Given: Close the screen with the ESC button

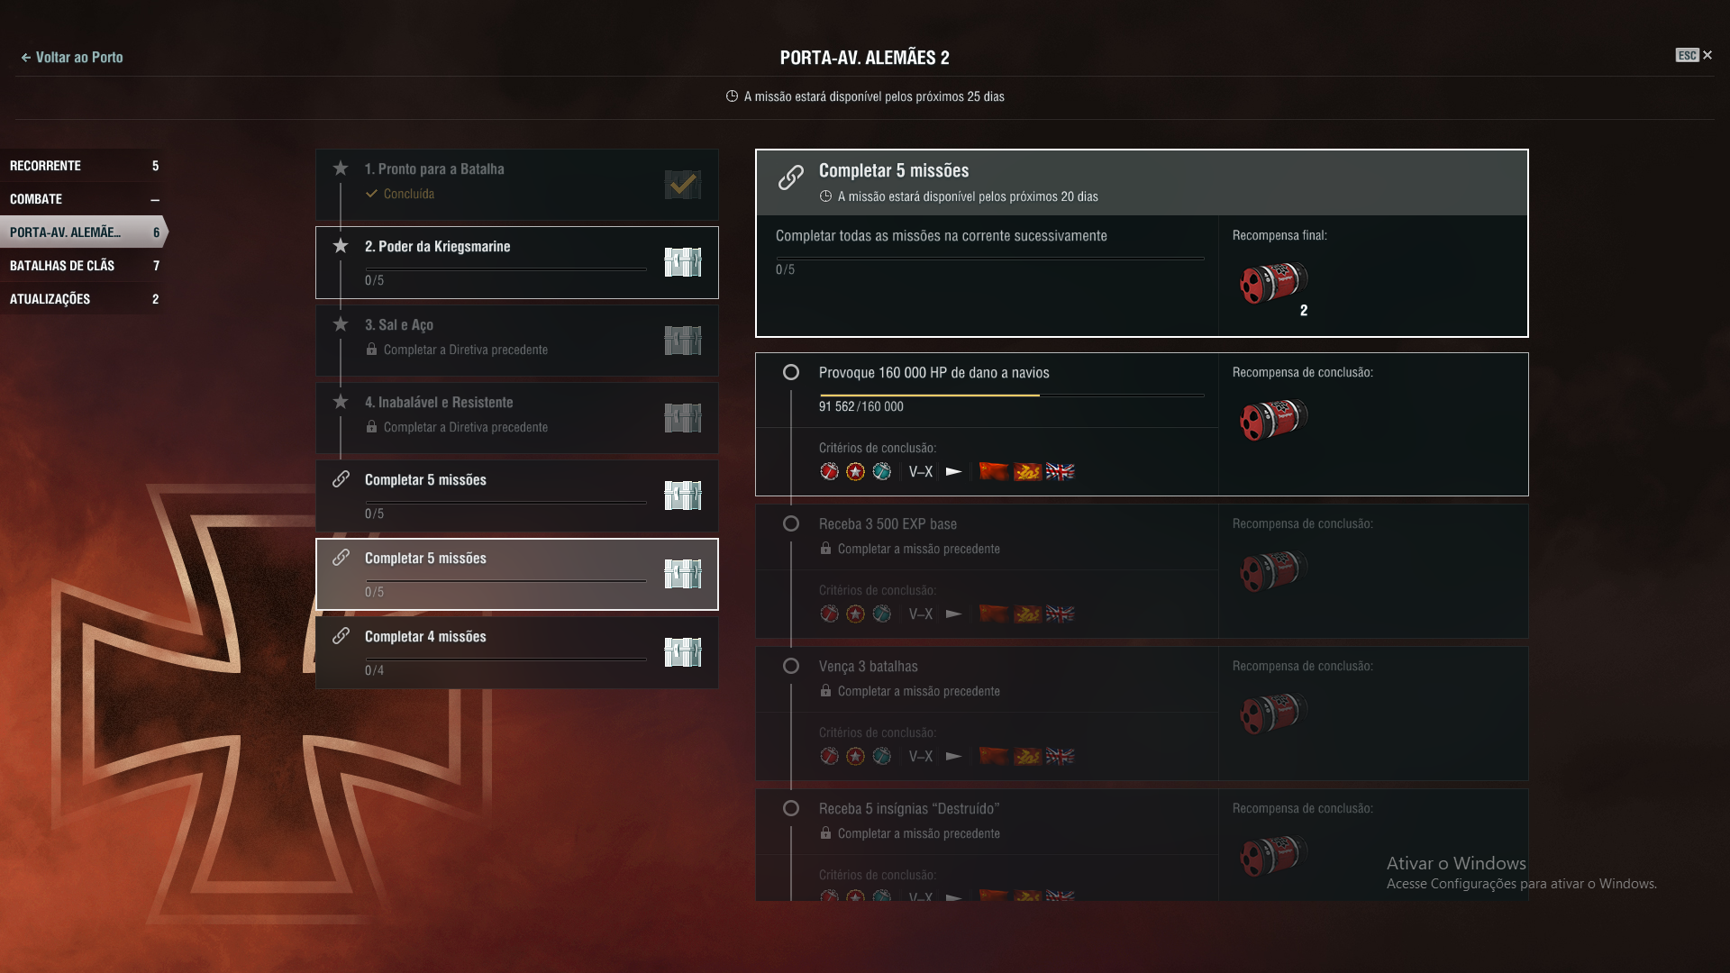Looking at the screenshot, I should click(1694, 55).
